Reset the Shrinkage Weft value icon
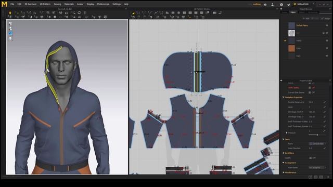 (325, 112)
